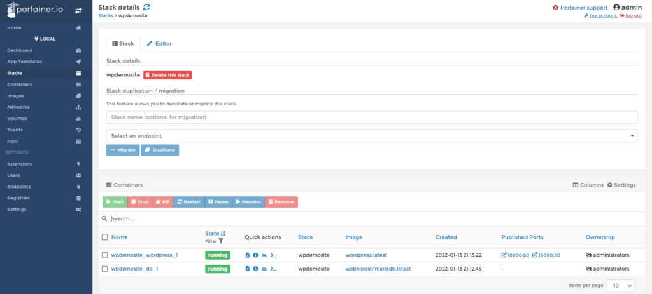
Task: Toggle the select-all checkbox in table header
Action: pos(105,237)
